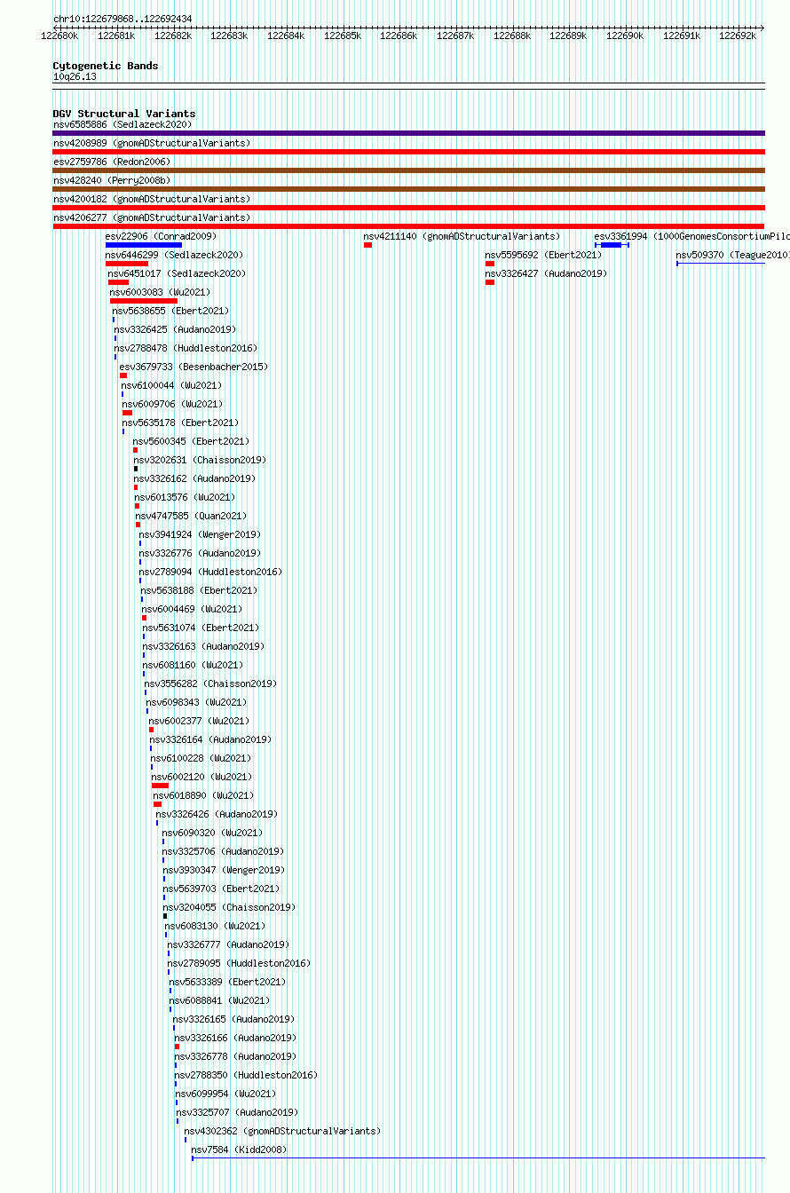Select the nsv2789095 (Huddleston2016) label

point(239,963)
